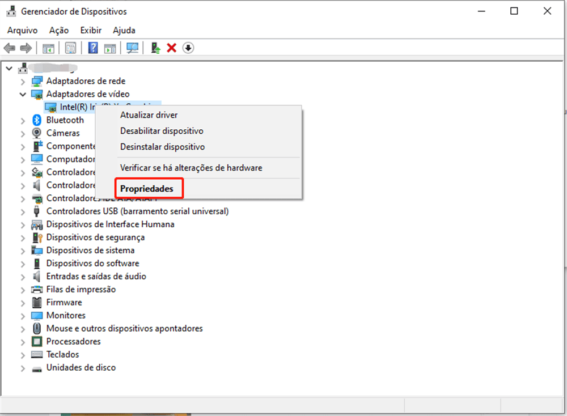Open Help using the question mark icon

92,48
